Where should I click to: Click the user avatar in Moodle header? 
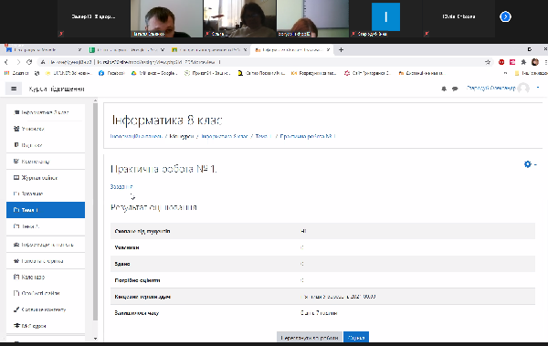point(523,88)
